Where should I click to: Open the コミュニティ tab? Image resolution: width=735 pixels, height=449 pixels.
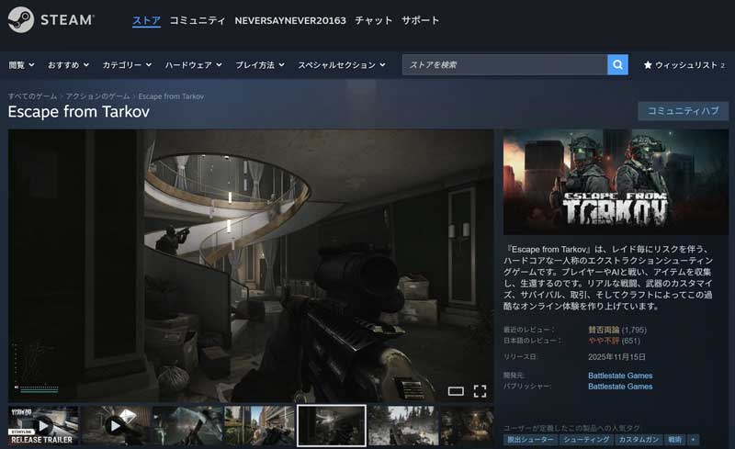(198, 20)
